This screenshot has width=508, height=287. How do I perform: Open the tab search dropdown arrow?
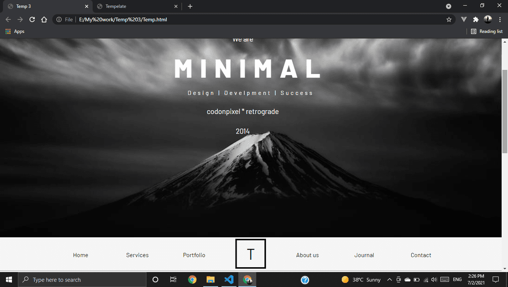448,6
